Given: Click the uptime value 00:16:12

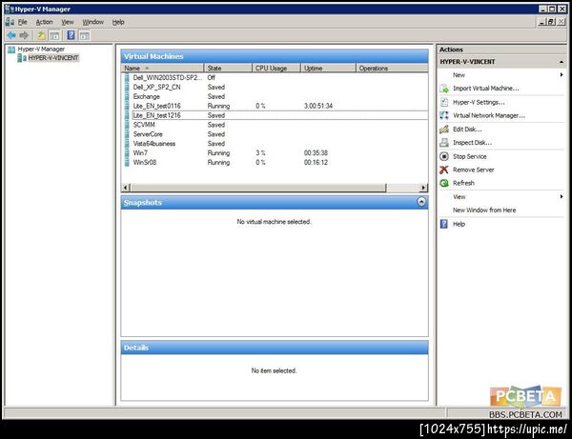Looking at the screenshot, I should (x=316, y=163).
